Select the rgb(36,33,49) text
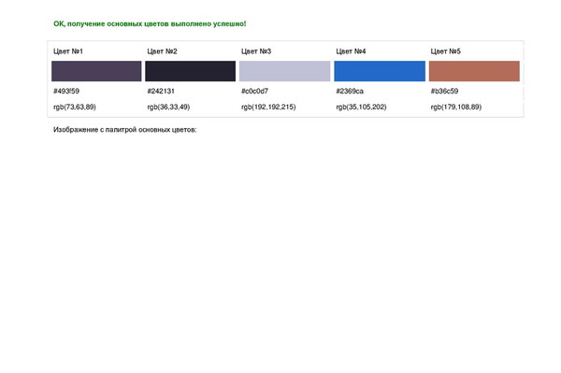 click(x=168, y=107)
